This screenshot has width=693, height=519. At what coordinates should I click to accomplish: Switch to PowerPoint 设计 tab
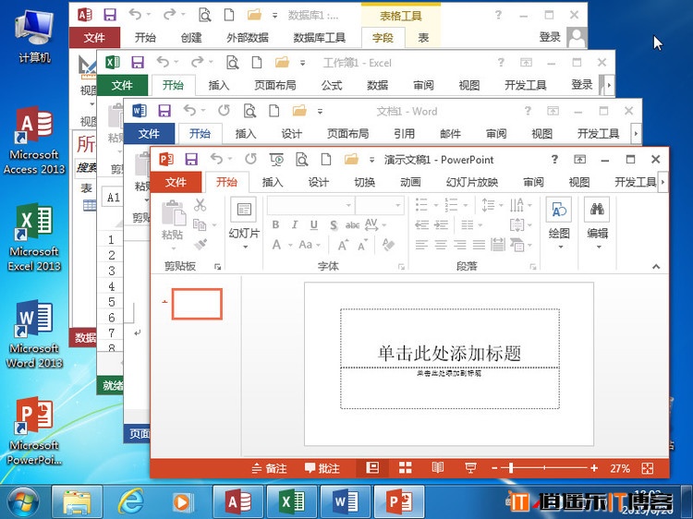(x=318, y=182)
